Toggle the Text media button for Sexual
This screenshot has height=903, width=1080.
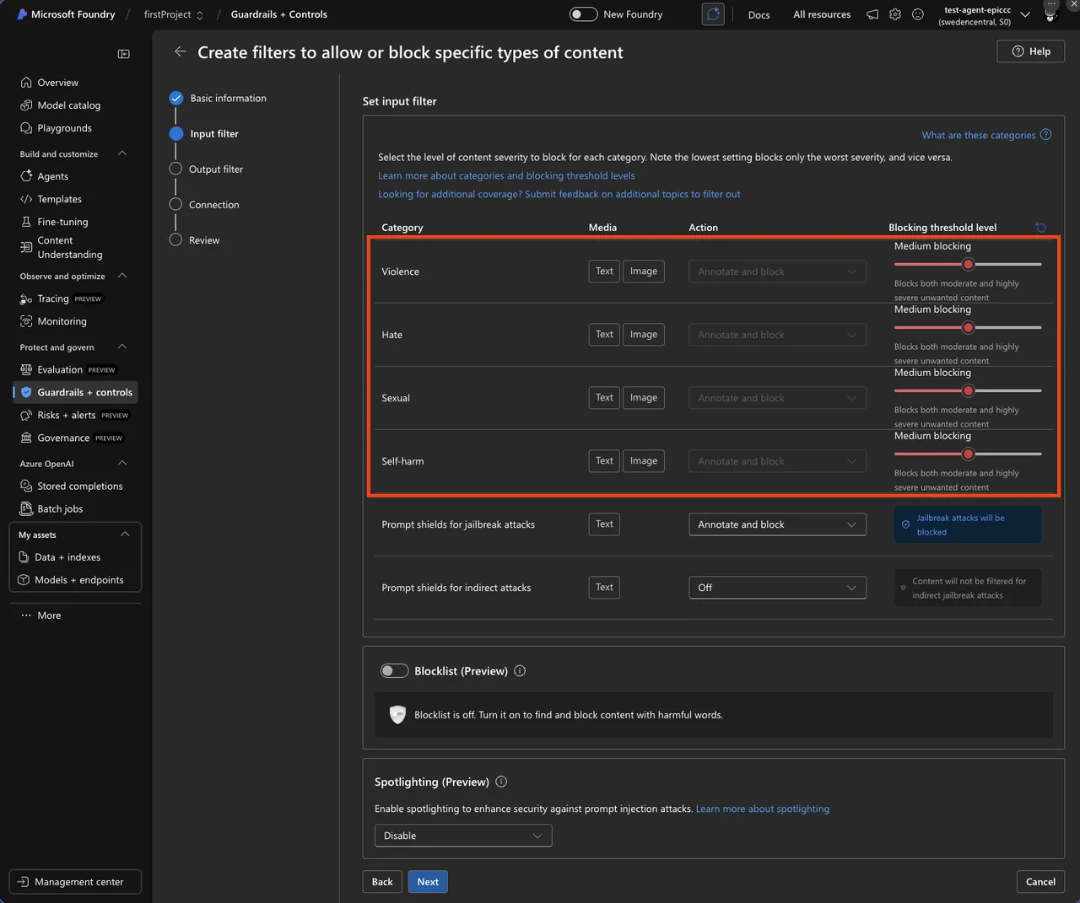tap(604, 398)
